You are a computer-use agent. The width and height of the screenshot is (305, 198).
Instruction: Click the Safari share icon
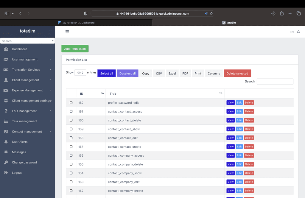point(282,13)
